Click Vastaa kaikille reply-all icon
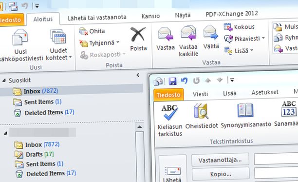The width and height of the screenshot is (298, 182). [188, 33]
